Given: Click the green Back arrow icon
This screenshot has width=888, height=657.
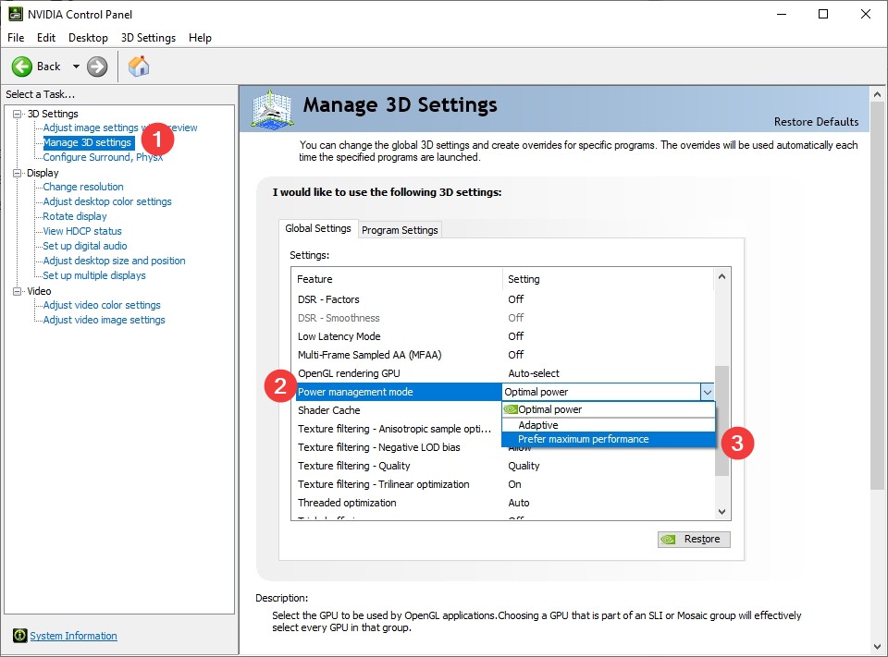Looking at the screenshot, I should (x=22, y=67).
